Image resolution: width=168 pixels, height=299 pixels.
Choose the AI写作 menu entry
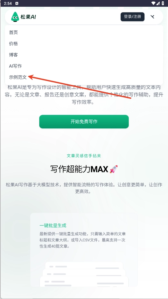point(15,66)
